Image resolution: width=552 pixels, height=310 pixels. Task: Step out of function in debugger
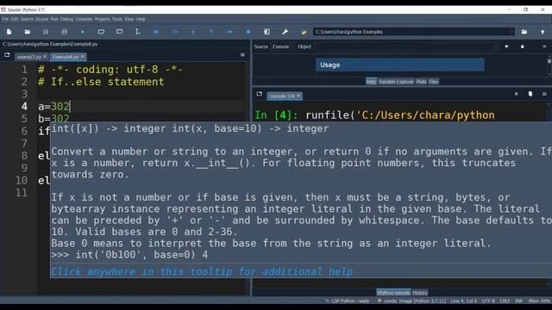pyautogui.click(x=211, y=32)
